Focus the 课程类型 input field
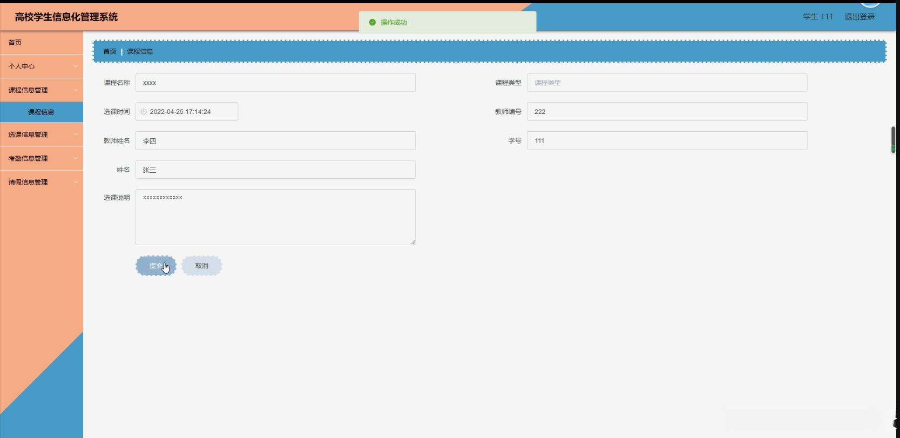900x438 pixels. coord(667,83)
